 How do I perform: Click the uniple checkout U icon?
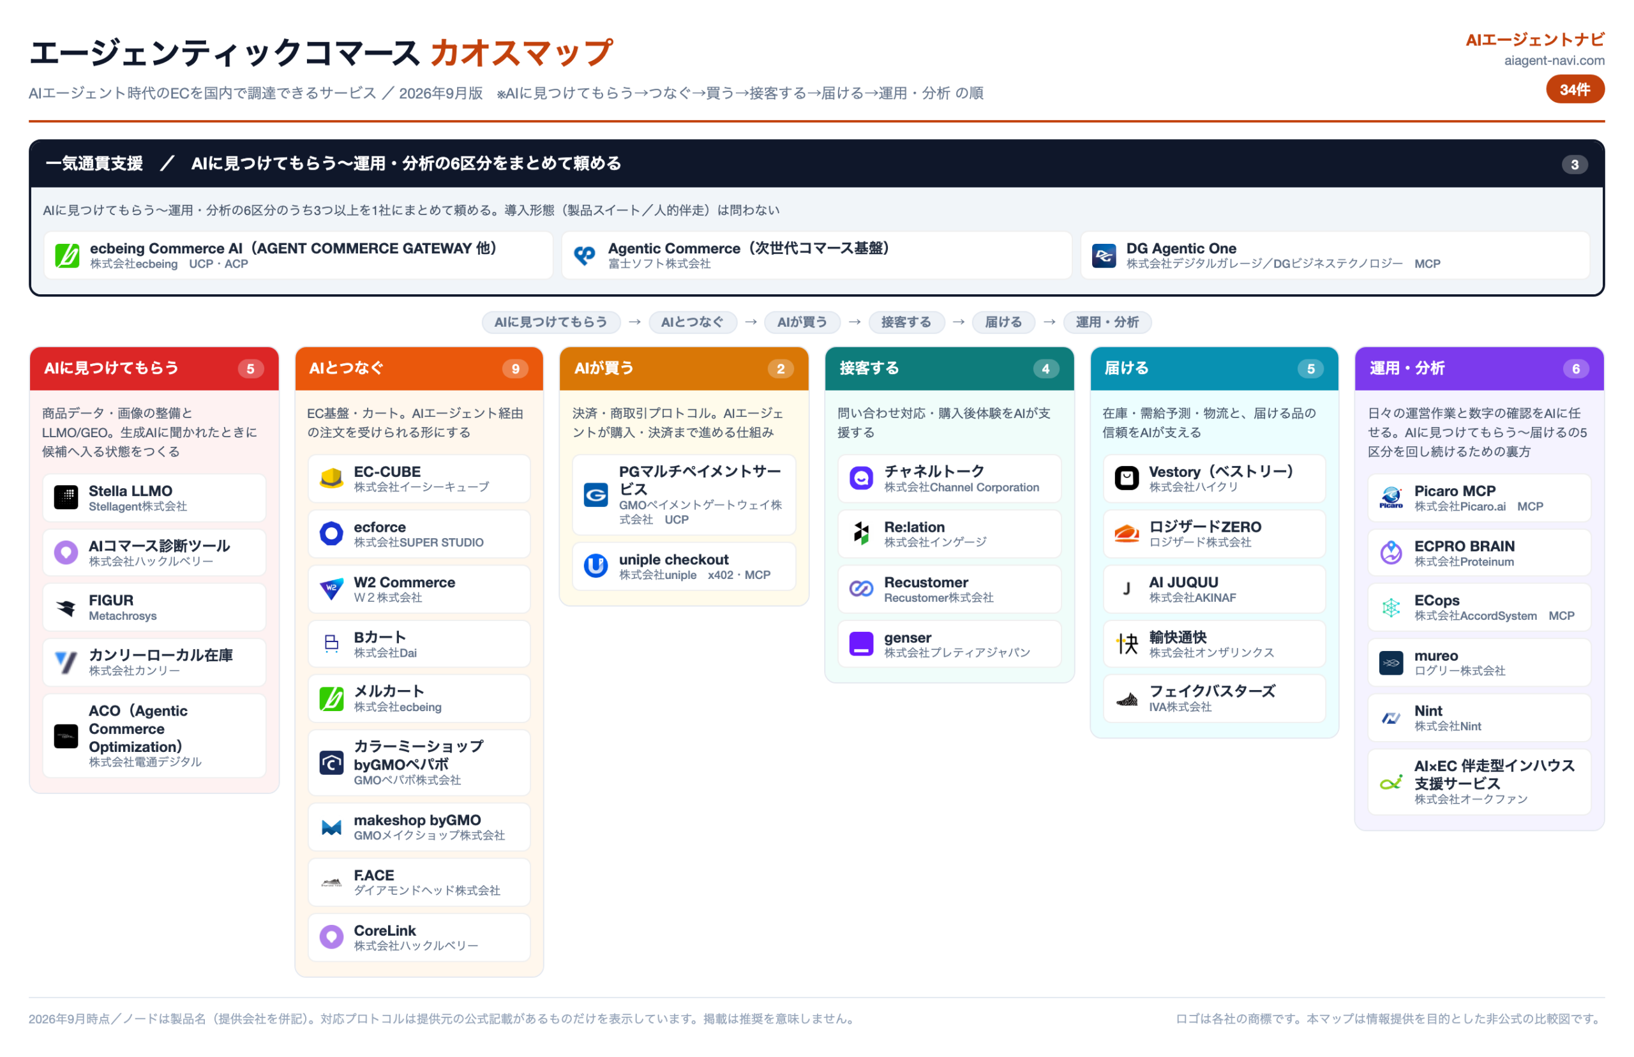(x=596, y=566)
